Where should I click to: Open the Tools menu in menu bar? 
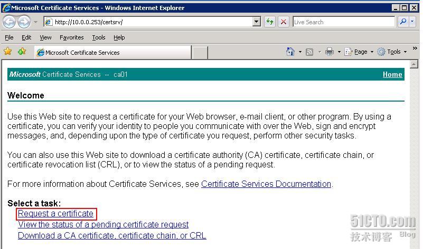pyautogui.click(x=98, y=37)
